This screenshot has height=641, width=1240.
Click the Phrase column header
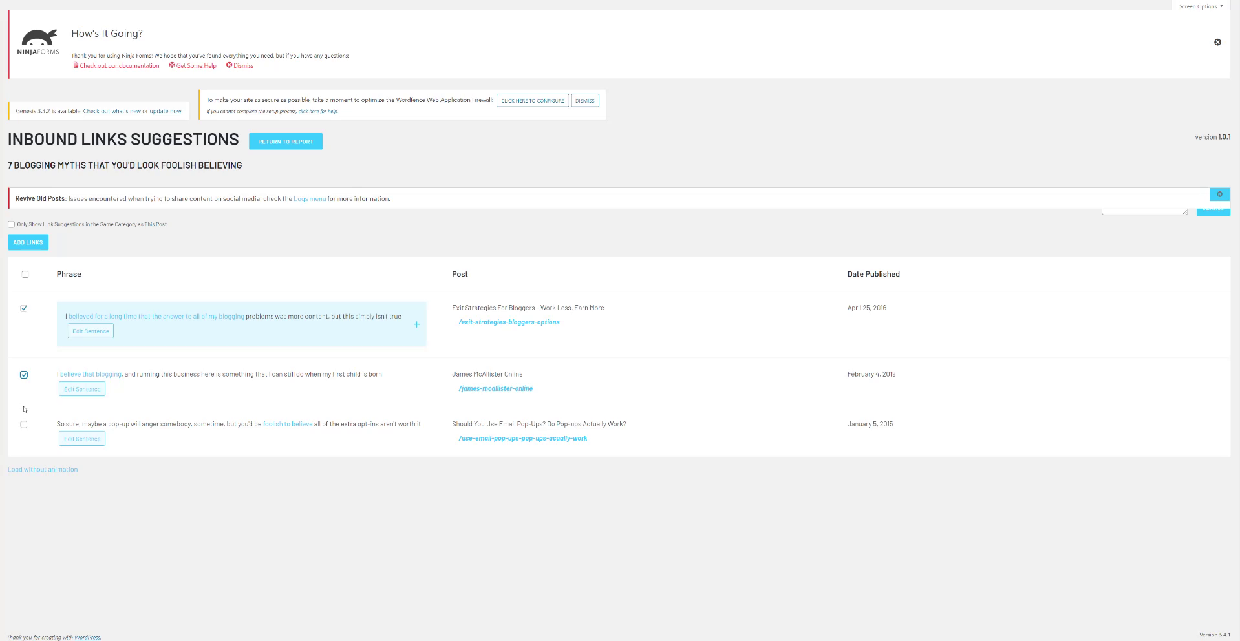[x=69, y=274]
